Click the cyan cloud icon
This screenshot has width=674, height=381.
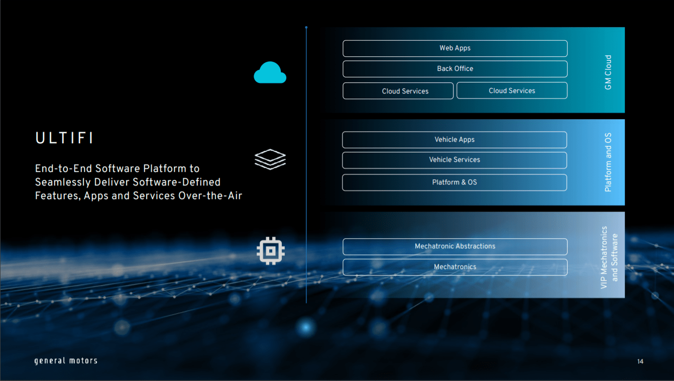pos(270,72)
